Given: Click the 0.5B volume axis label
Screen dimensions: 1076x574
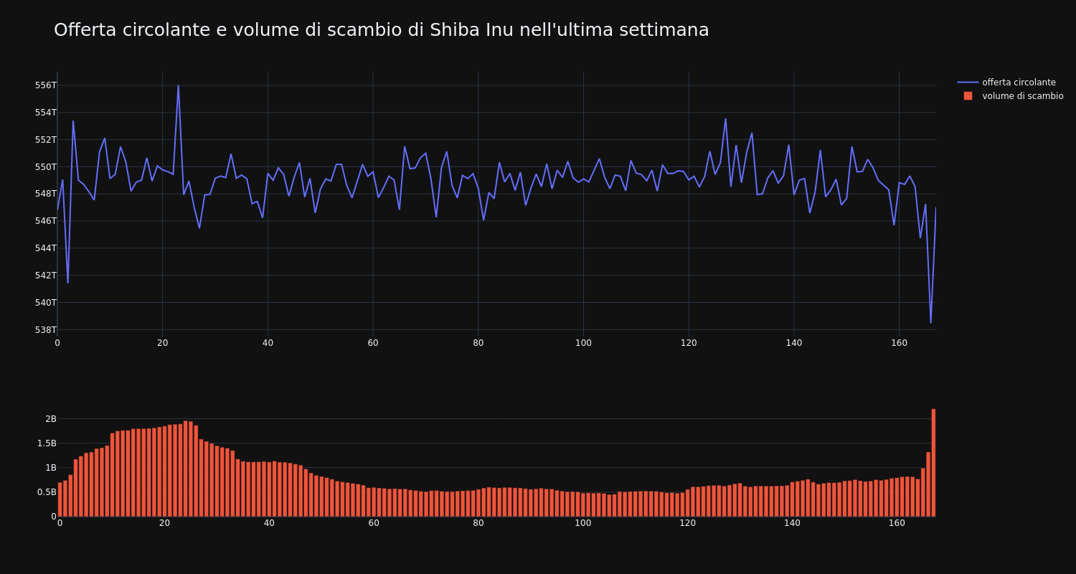Looking at the screenshot, I should tap(46, 492).
